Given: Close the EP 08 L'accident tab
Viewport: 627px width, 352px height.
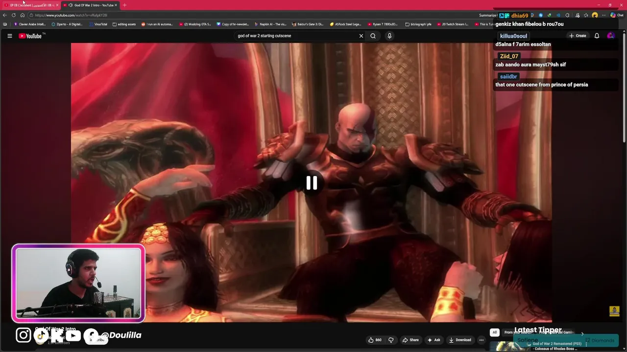Looking at the screenshot, I should (57, 5).
